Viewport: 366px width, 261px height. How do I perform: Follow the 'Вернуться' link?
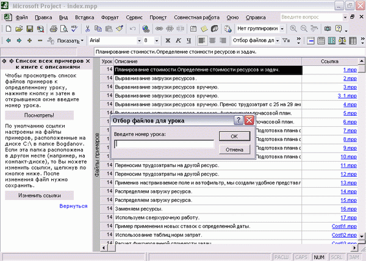[x=73, y=206]
